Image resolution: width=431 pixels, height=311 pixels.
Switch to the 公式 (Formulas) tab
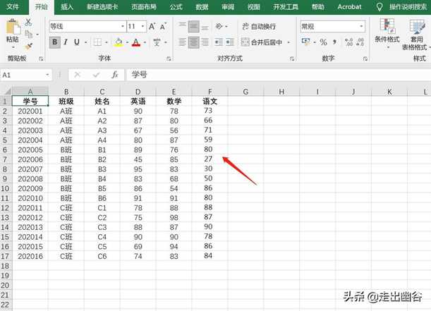176,6
